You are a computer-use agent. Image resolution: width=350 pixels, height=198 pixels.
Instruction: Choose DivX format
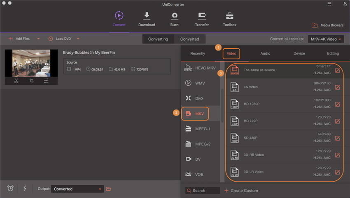click(x=200, y=98)
